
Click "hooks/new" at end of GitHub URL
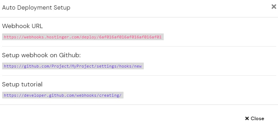point(130,66)
